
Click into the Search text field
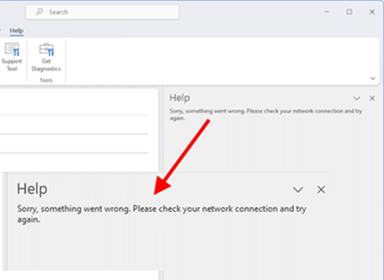coord(102,12)
